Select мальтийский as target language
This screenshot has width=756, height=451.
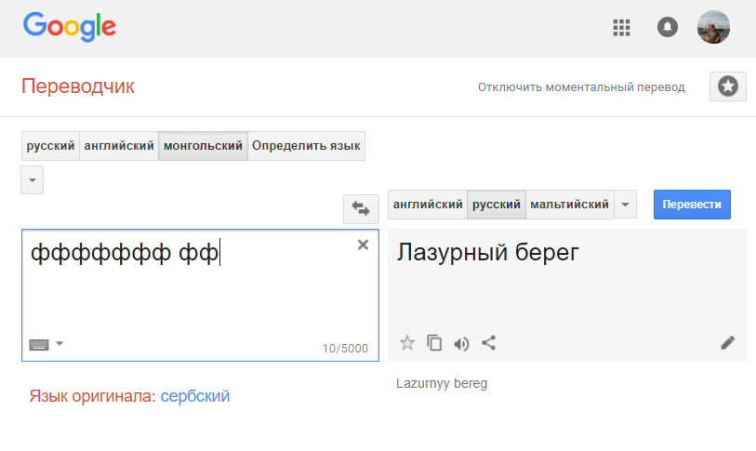click(x=569, y=205)
